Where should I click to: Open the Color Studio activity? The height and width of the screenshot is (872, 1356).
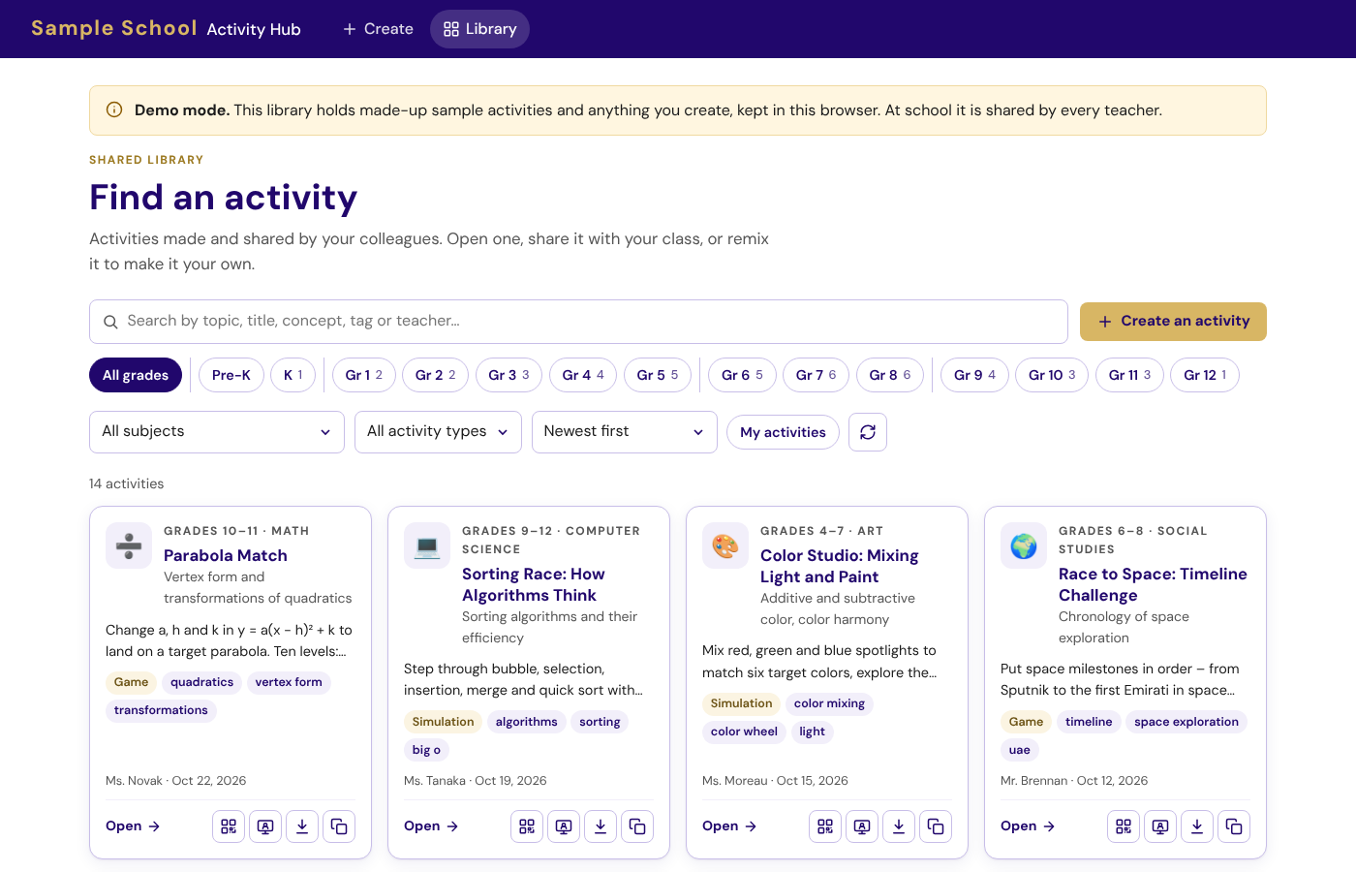point(729,826)
